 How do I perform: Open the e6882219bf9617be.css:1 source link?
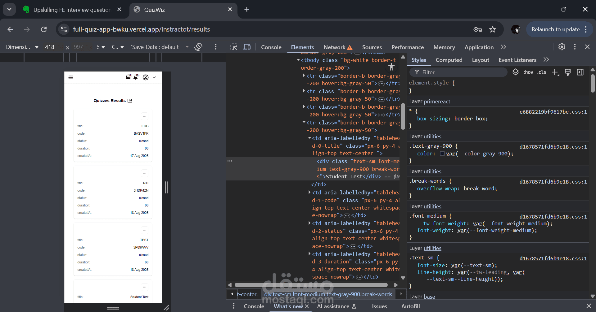coord(553,112)
